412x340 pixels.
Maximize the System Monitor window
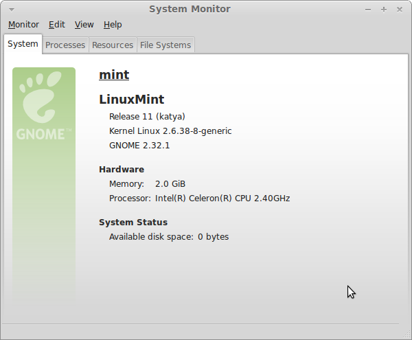tap(384, 10)
